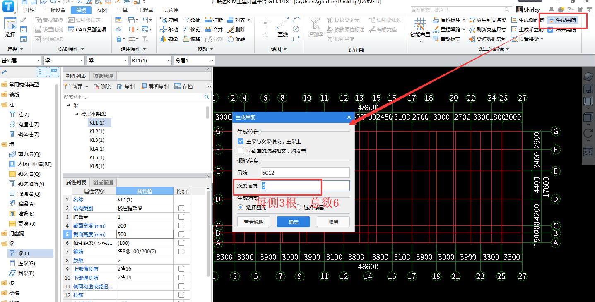
Task: Select the 复制 (copy) tool in the ribbon
Action: point(169,20)
